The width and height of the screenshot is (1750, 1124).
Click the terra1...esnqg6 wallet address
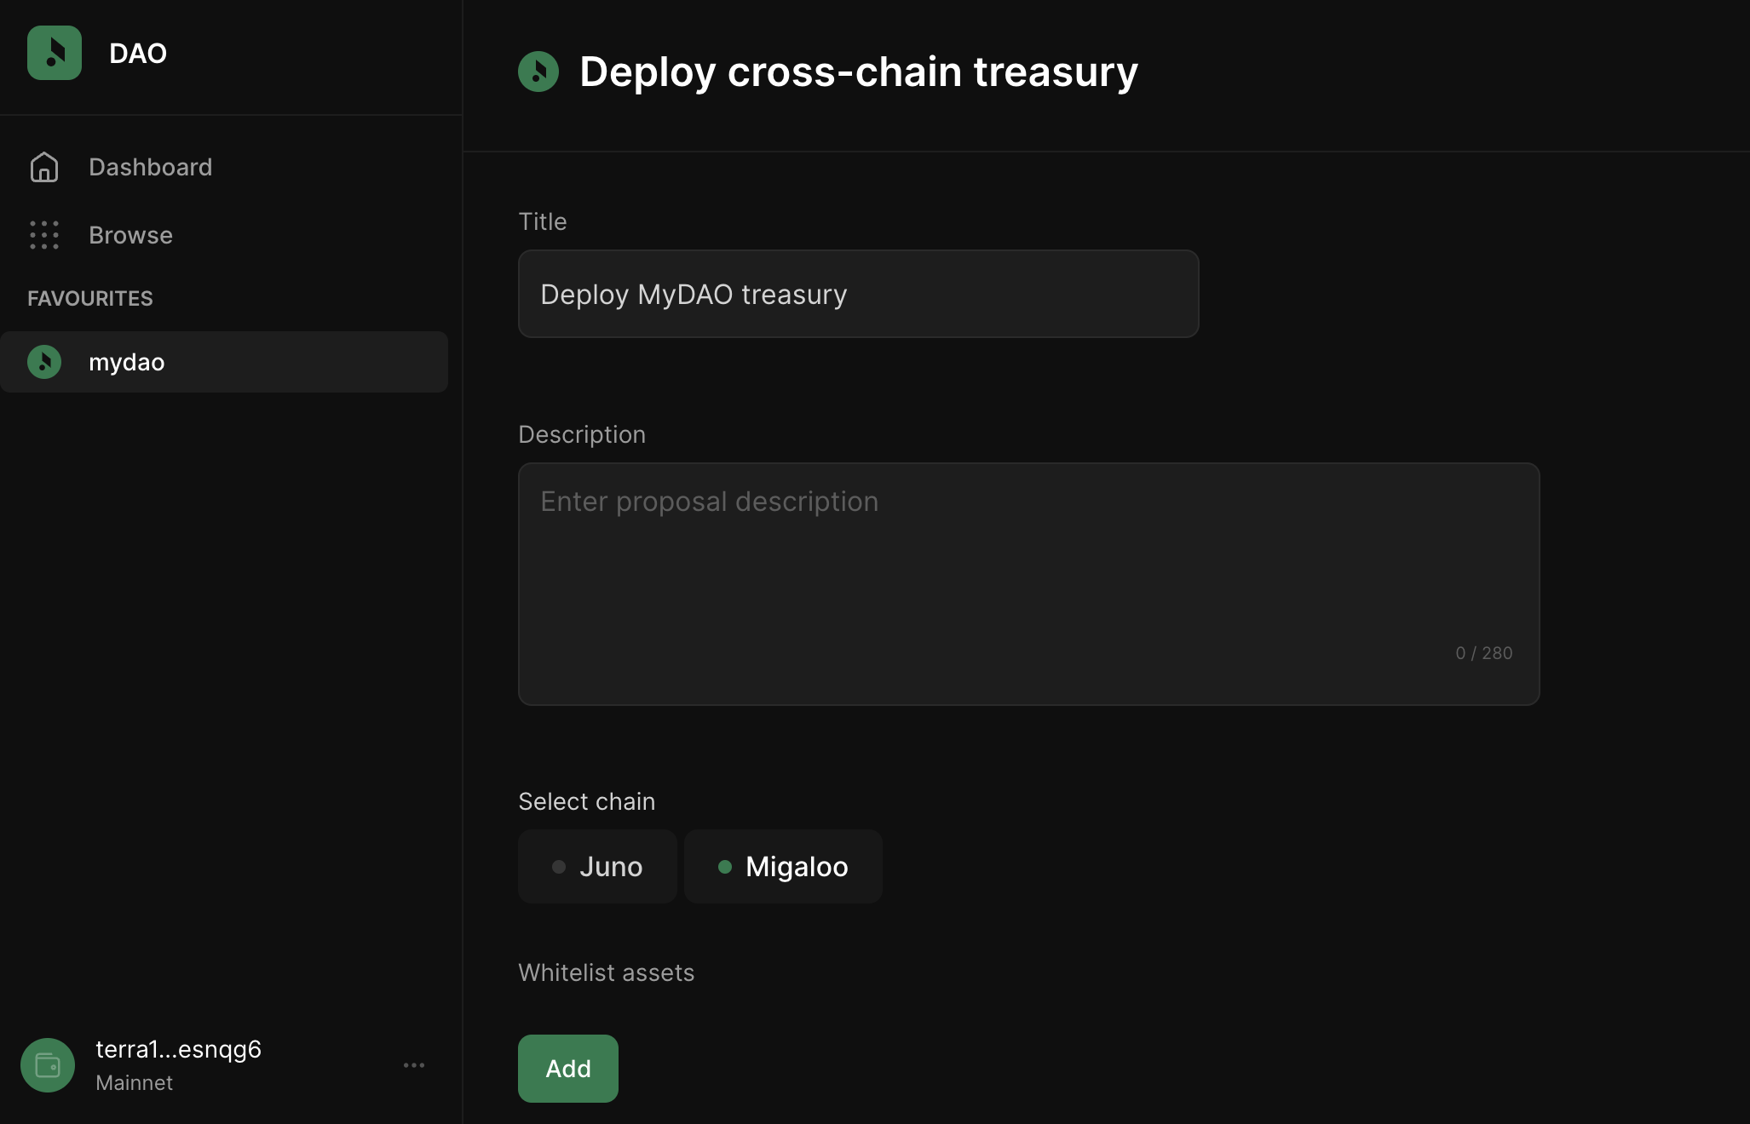[179, 1049]
